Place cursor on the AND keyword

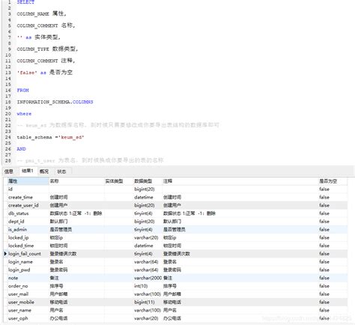21,149
